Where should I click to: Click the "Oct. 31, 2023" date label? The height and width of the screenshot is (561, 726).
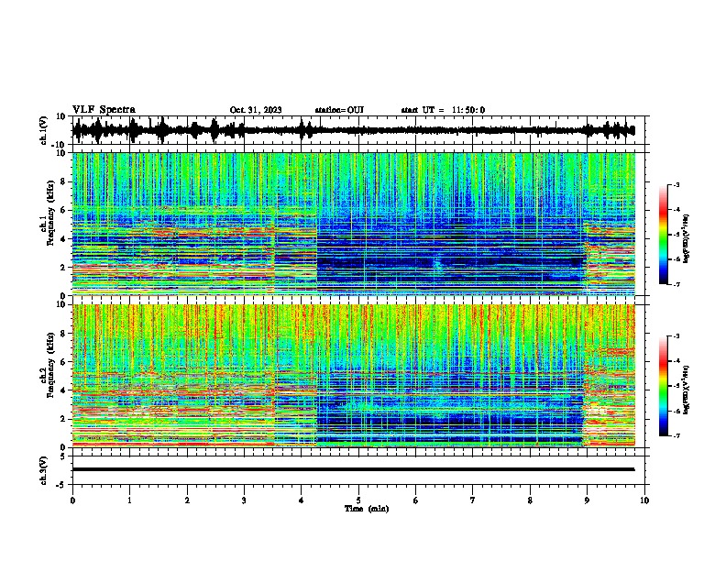click(256, 110)
